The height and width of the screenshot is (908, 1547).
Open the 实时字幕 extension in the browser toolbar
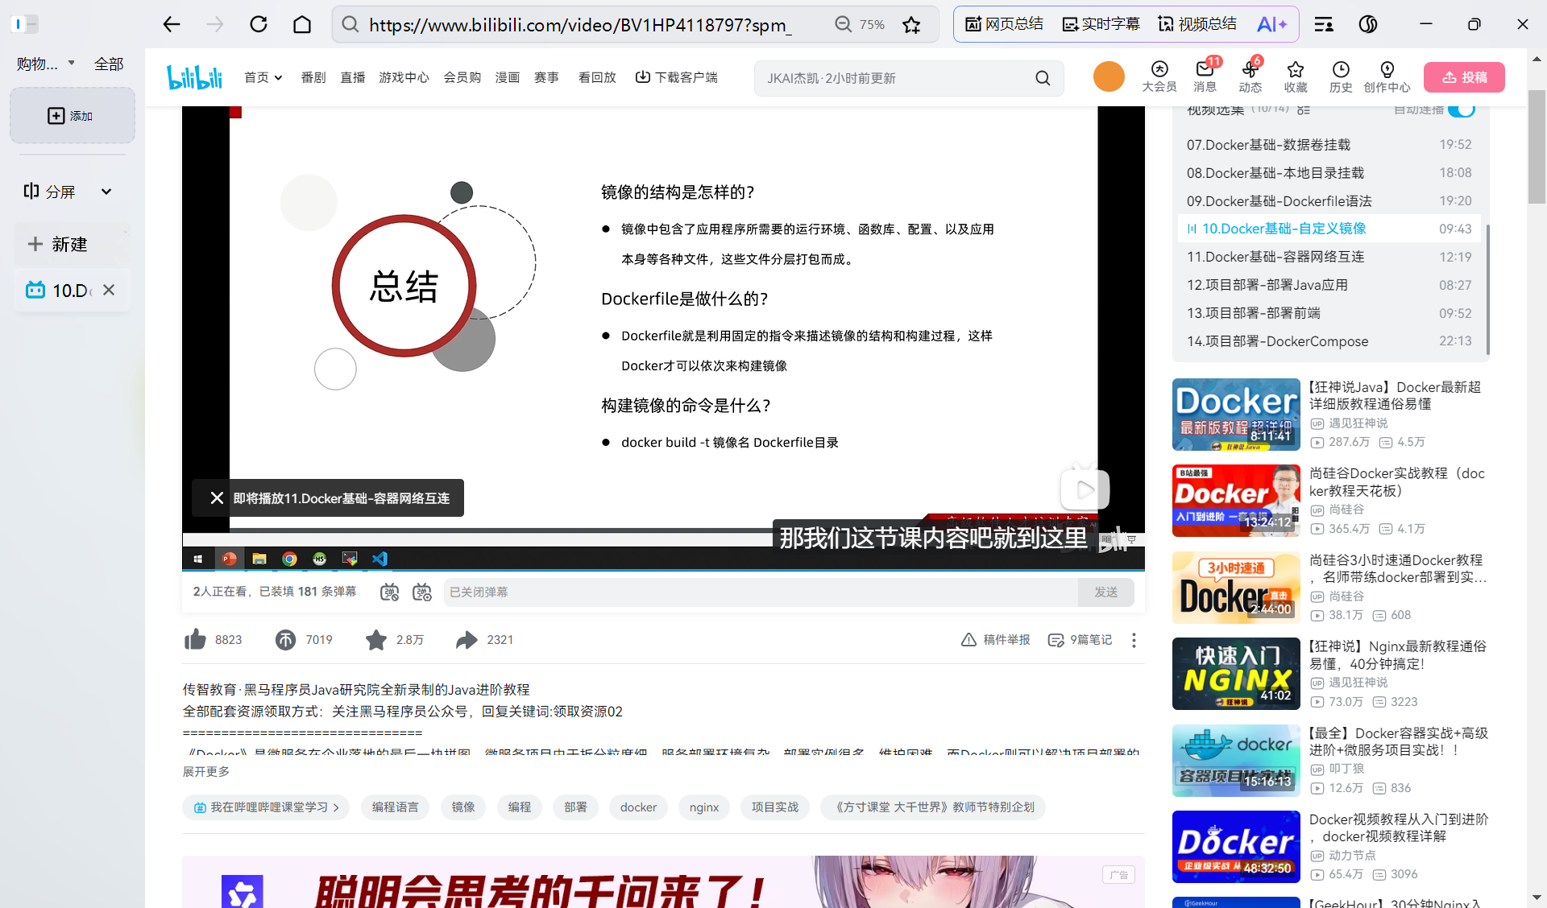1101,23
